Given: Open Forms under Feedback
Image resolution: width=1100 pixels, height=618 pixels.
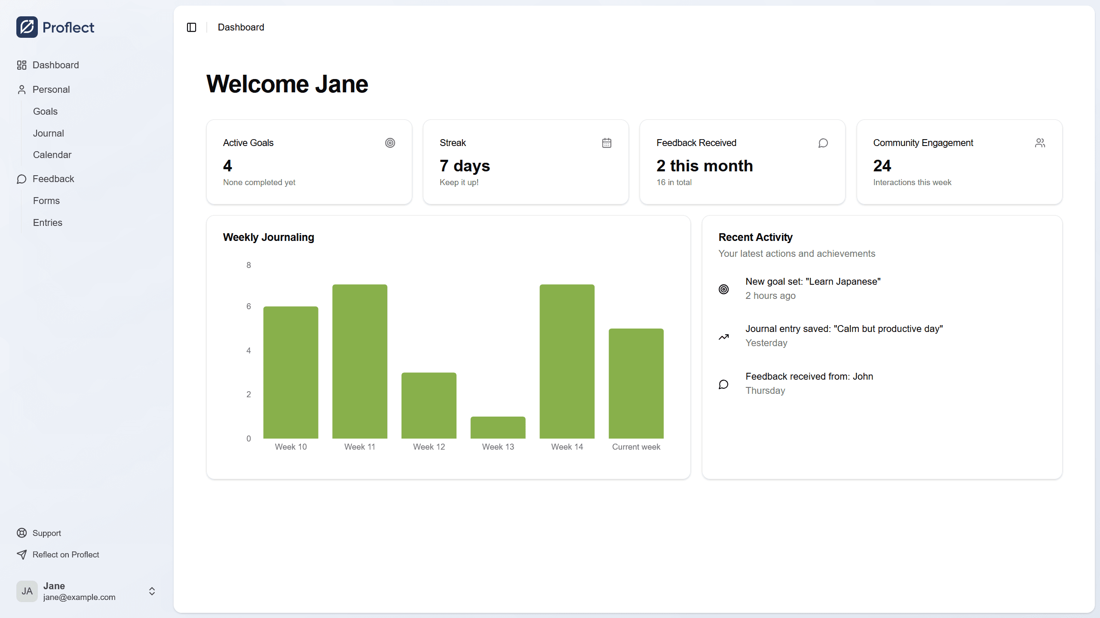Looking at the screenshot, I should click(46, 201).
